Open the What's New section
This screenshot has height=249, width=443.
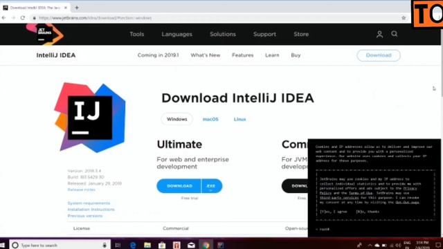click(x=206, y=55)
